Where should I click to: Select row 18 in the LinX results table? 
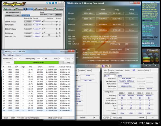click(37, 110)
